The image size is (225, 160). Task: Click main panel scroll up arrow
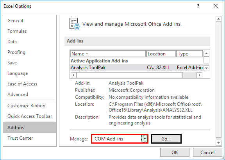click(x=218, y=19)
